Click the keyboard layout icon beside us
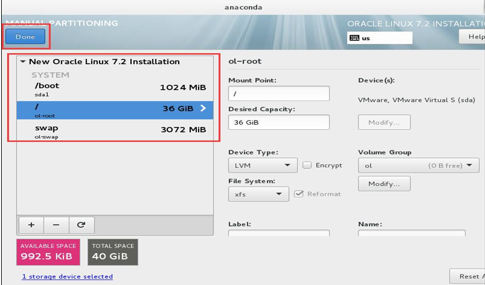The image size is (485, 285). click(x=354, y=38)
